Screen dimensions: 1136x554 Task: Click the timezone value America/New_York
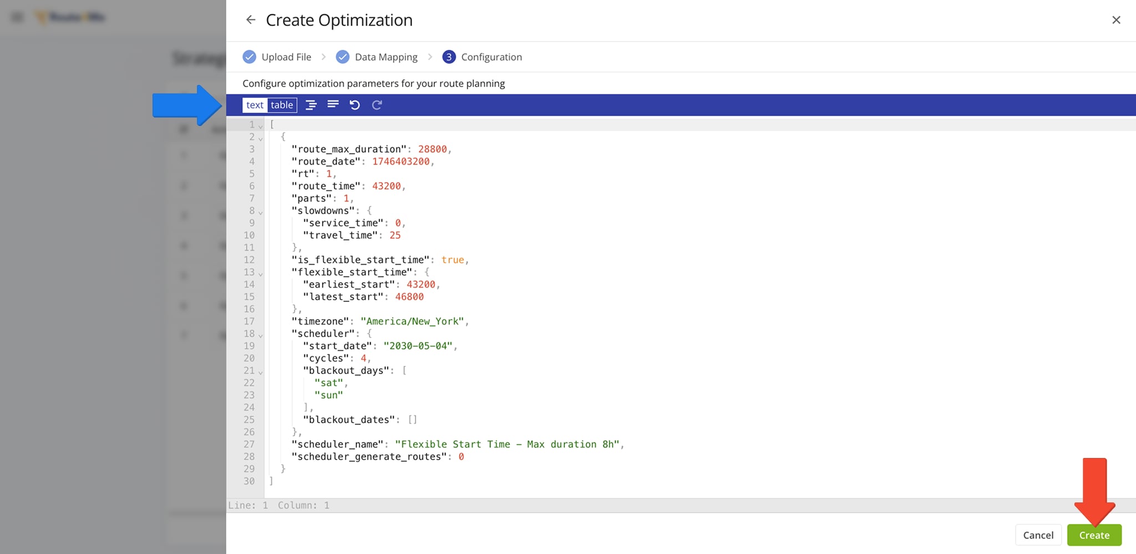coord(412,321)
